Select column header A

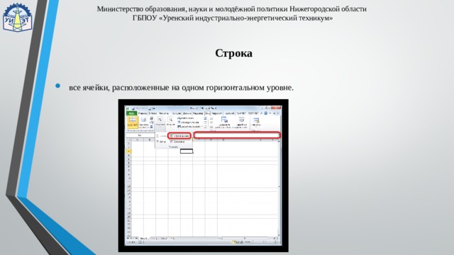(x=138, y=140)
